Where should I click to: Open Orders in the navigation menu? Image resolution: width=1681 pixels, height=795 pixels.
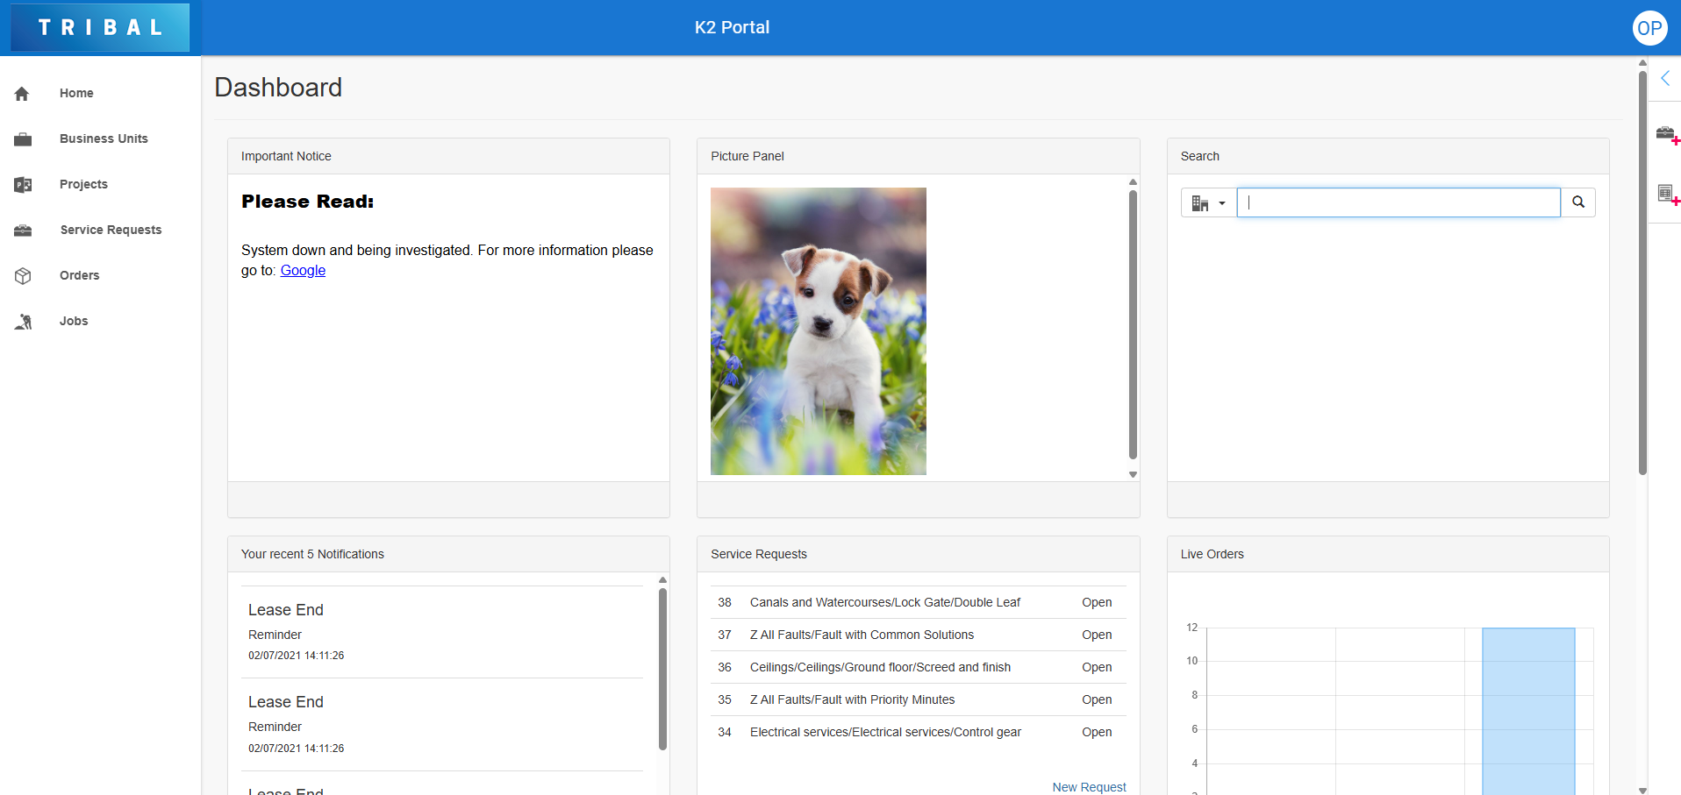click(x=79, y=275)
